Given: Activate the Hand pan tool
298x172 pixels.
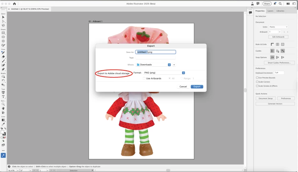Looking at the screenshot, I should click(x=3, y=108).
